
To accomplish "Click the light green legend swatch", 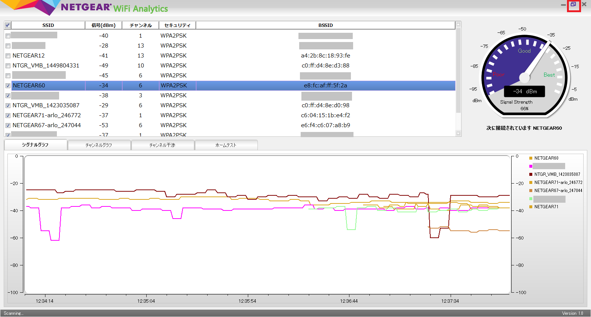I will point(531,199).
